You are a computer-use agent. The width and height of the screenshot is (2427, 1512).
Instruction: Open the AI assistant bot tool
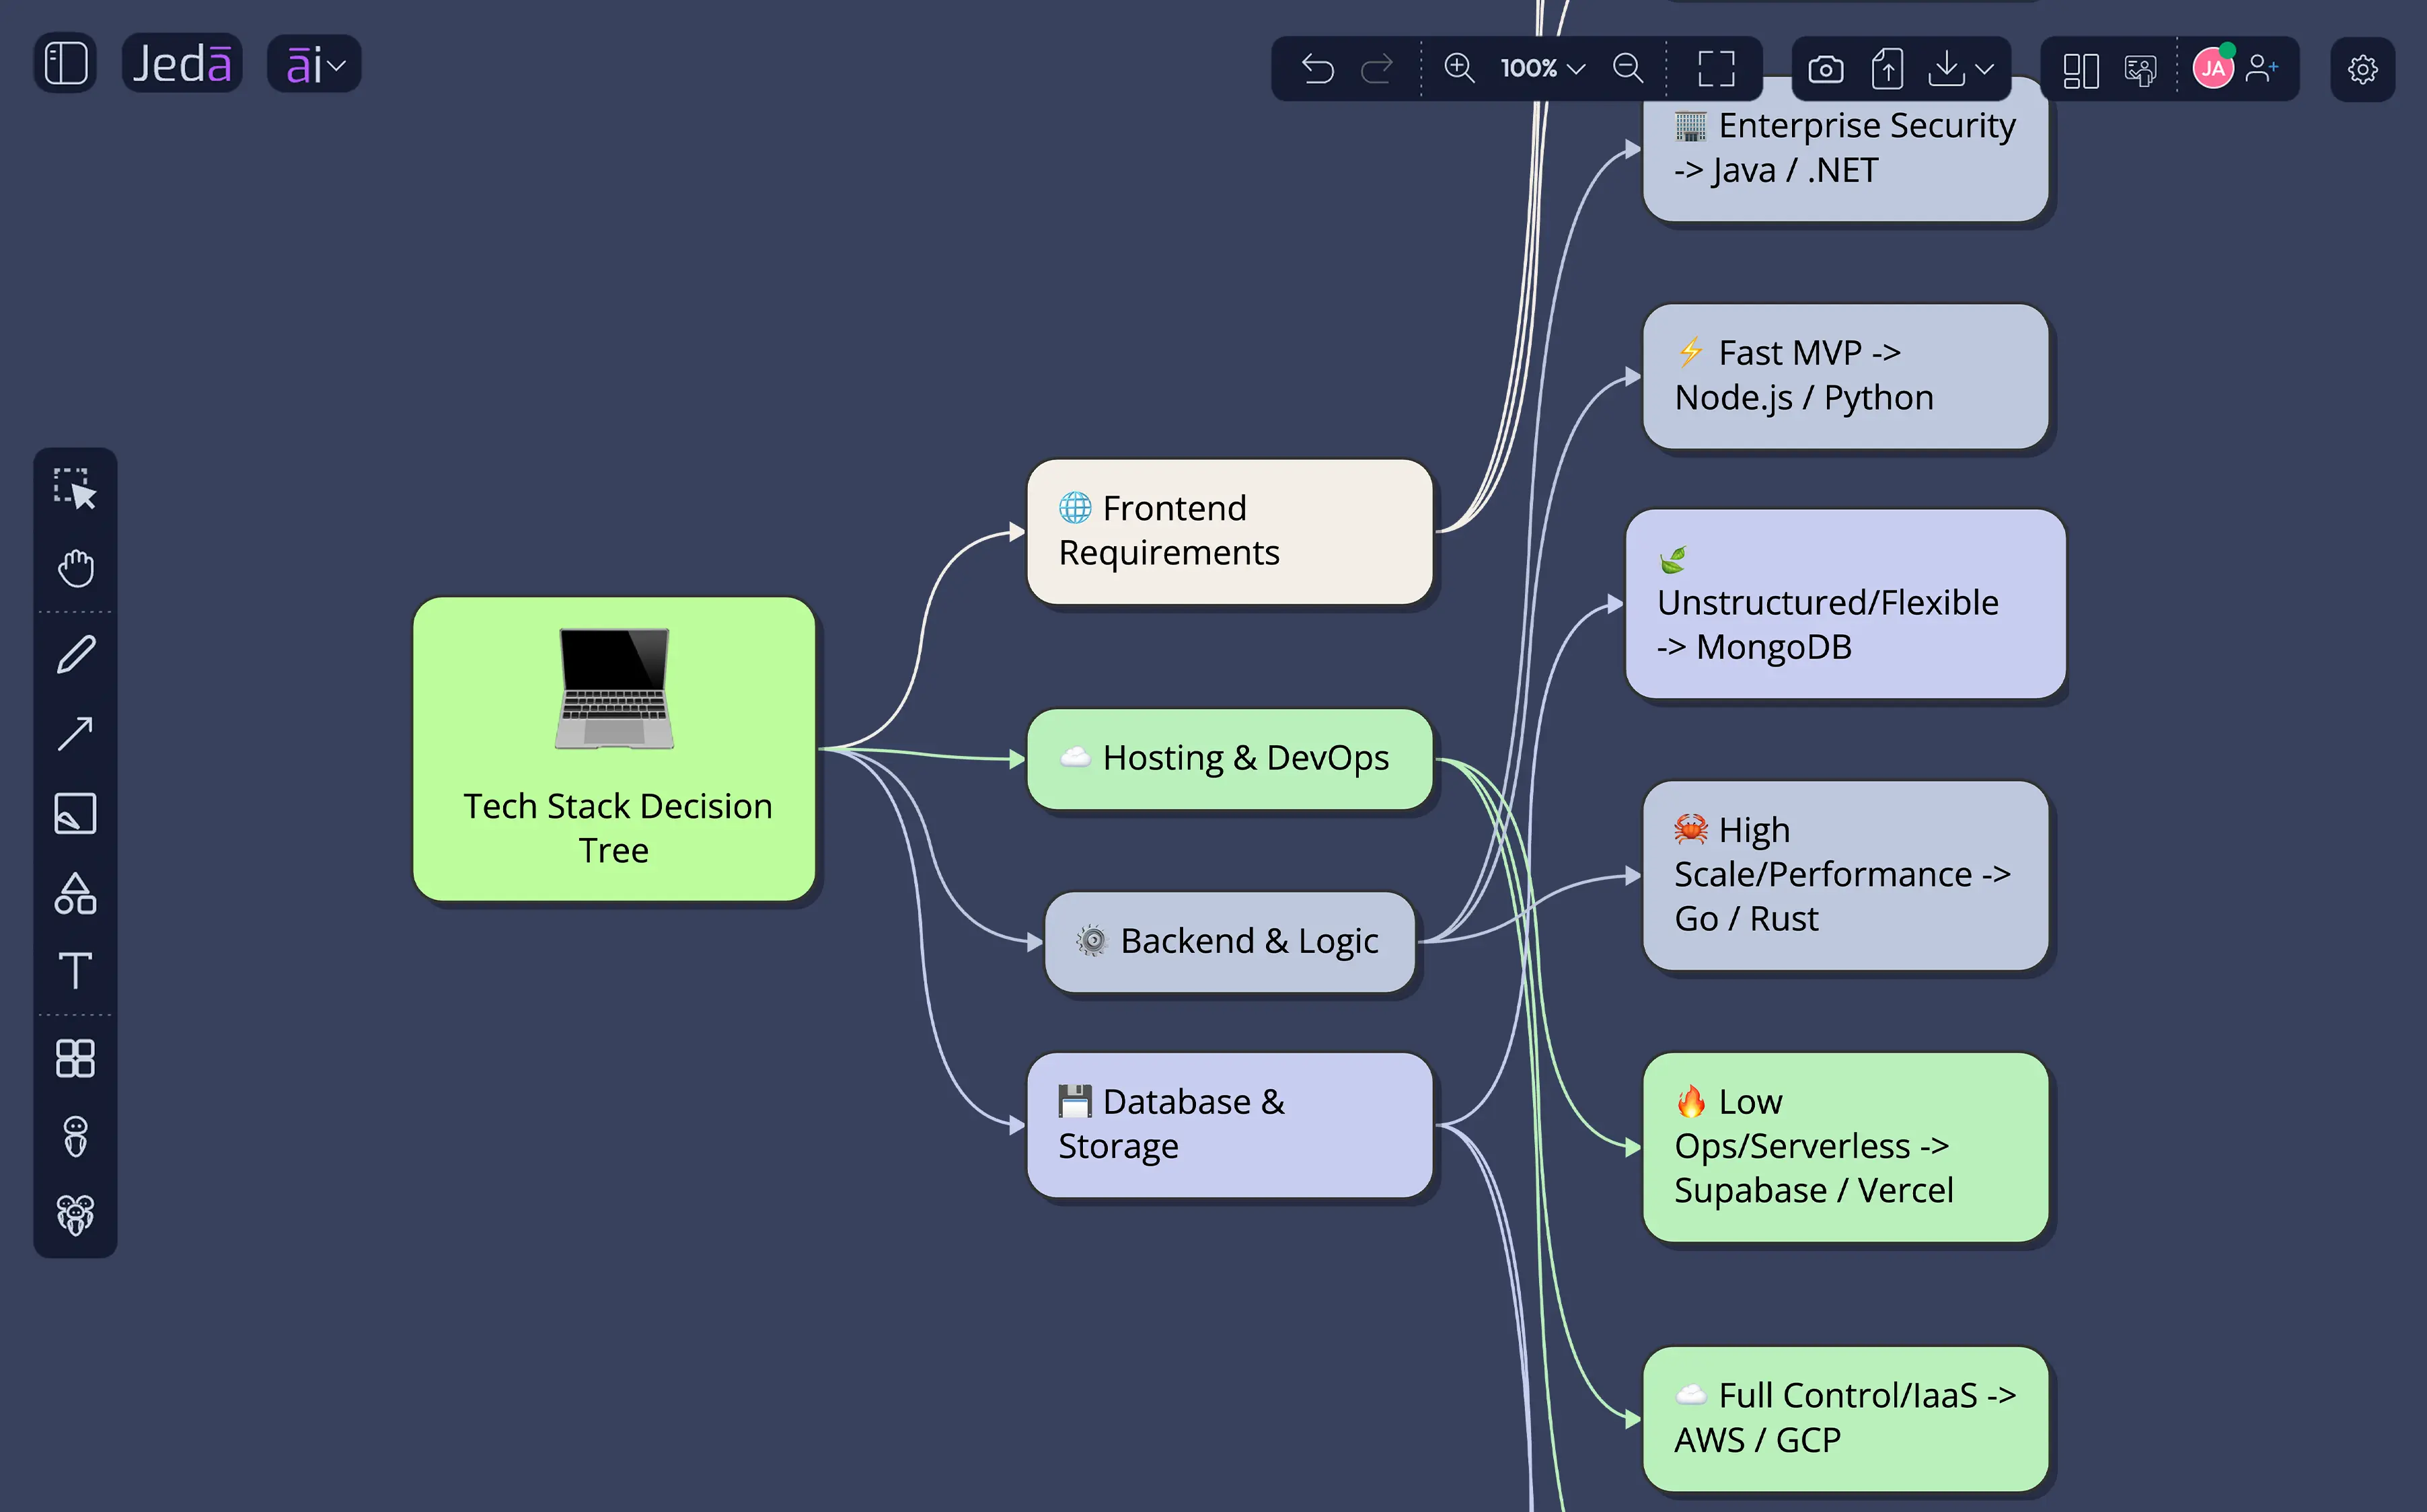(x=75, y=1137)
